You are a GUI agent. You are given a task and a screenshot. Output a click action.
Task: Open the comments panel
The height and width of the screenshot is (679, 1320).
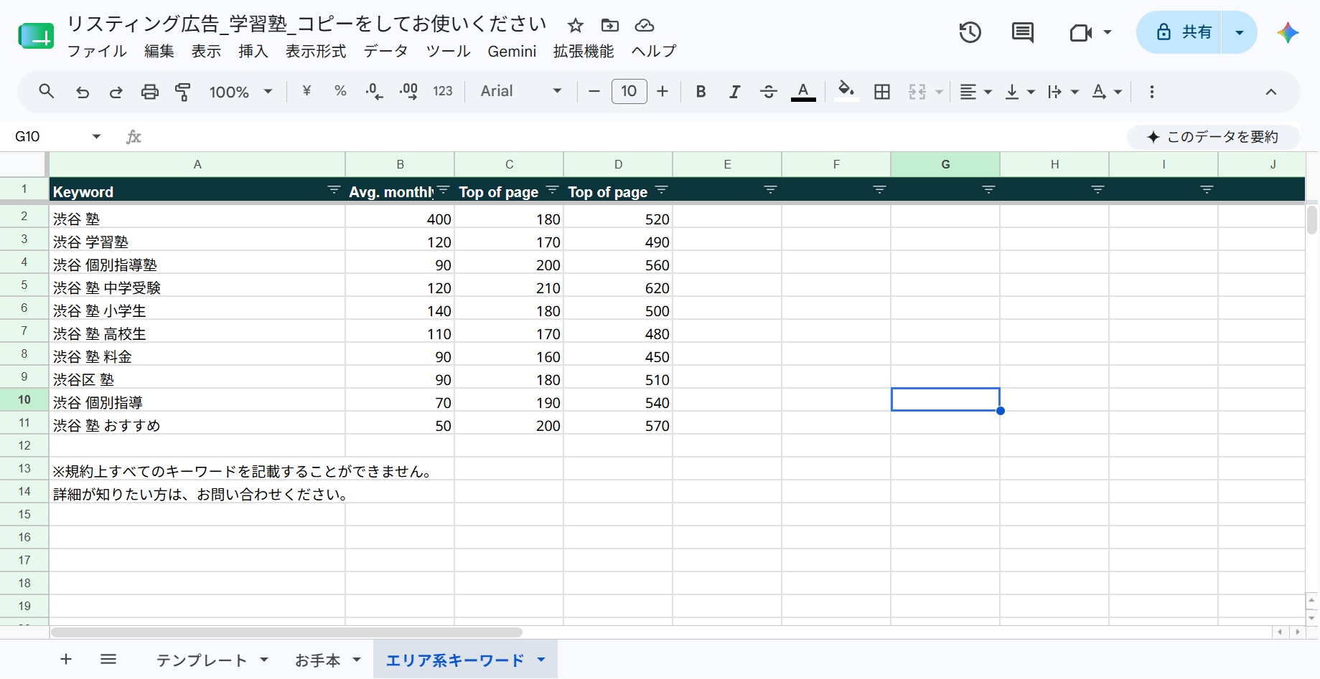[1022, 32]
